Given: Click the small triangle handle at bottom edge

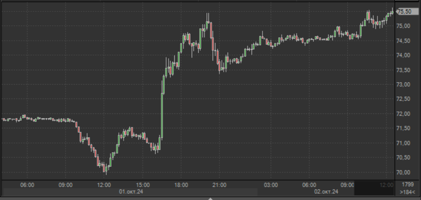Looking at the screenshot, I should click(210, 198).
